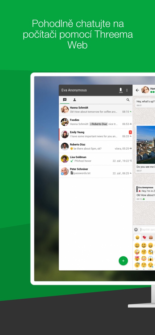This screenshot has width=155, height=335.
Task: Click the Foodies group avatar
Action: point(65,122)
